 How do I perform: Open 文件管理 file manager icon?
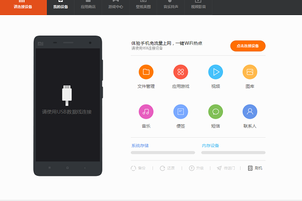coord(146,72)
